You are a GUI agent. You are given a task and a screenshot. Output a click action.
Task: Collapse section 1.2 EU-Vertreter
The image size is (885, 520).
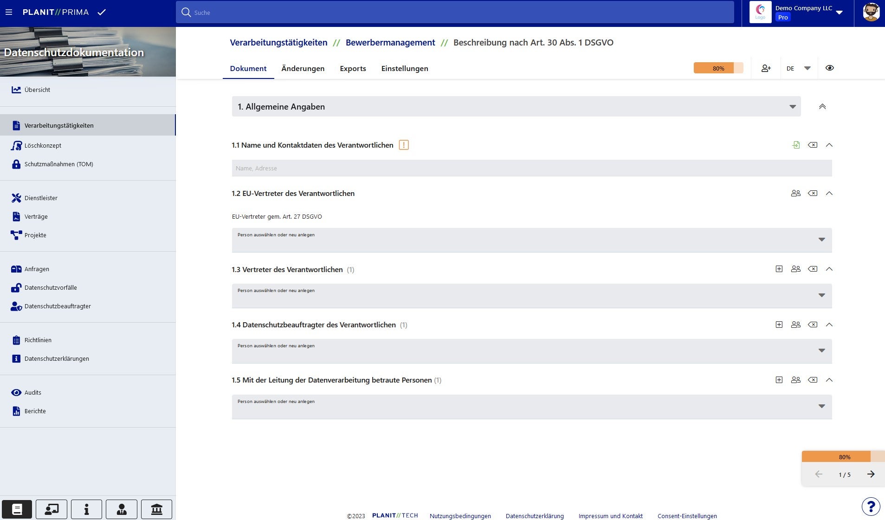(829, 193)
